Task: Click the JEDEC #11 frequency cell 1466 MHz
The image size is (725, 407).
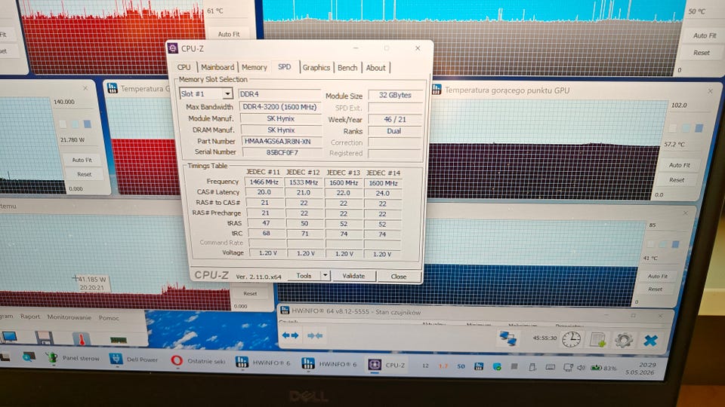Action: click(264, 182)
